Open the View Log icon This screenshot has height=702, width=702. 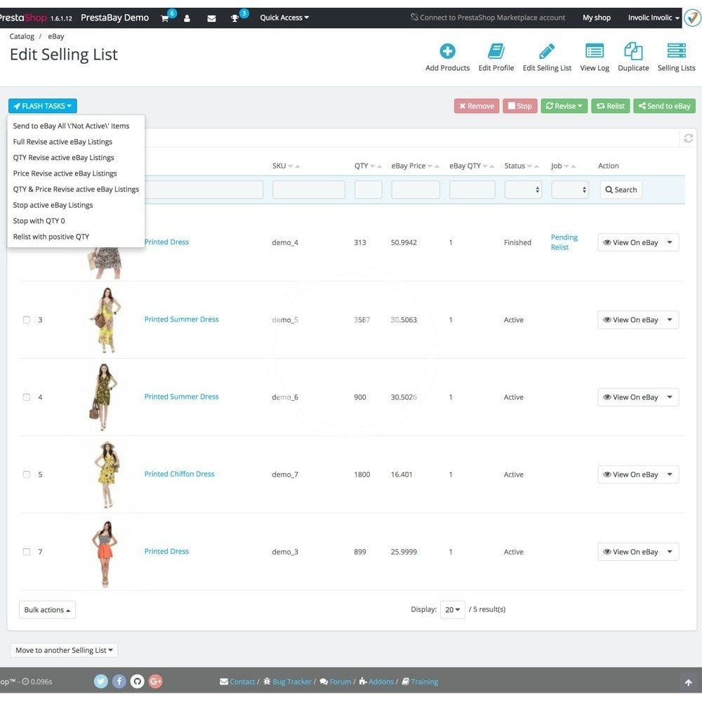[594, 51]
